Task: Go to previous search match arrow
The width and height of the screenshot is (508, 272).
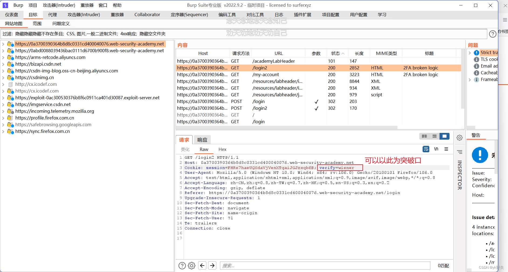Action: (x=202, y=266)
